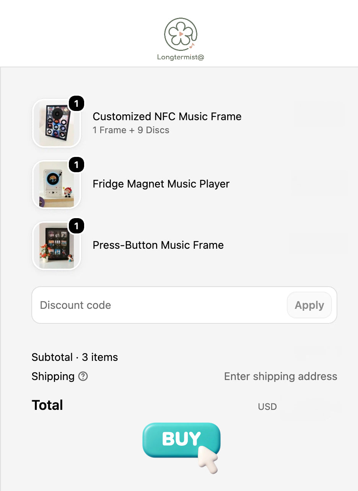Select the Fridge Magnet Music Player title
Screen dimensions: 358x491
point(161,184)
